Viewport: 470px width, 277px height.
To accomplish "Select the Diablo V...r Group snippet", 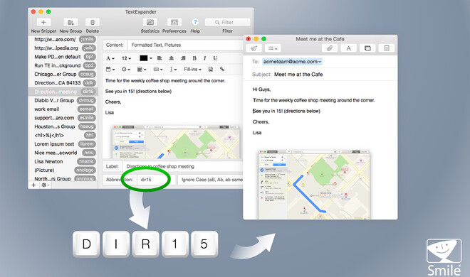I will 63,100.
